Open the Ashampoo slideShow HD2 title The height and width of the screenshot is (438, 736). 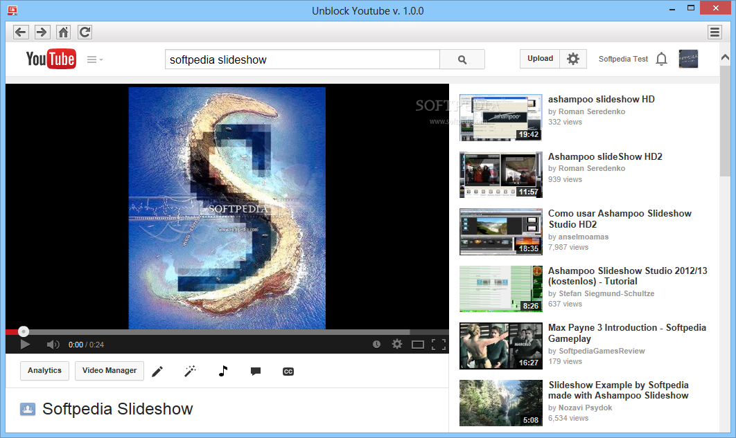point(605,156)
